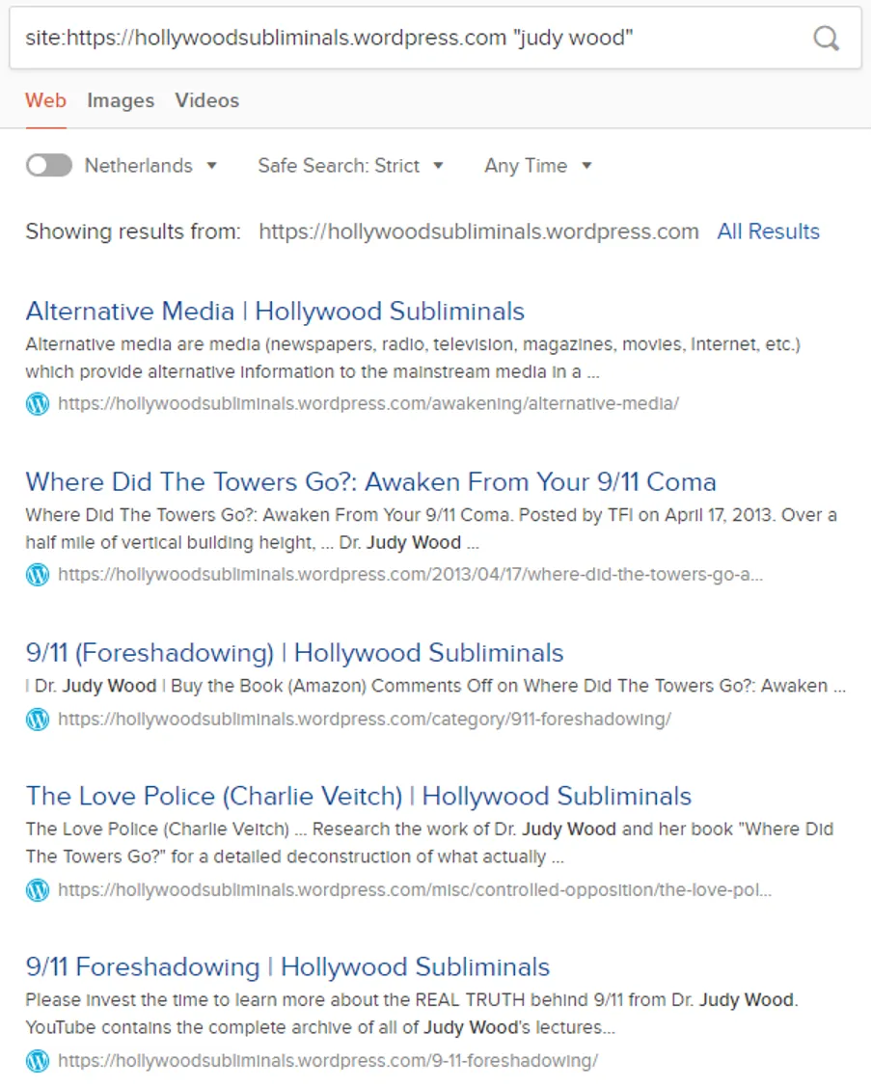Click snippet starting 'Alternative media are media'

click(x=413, y=358)
